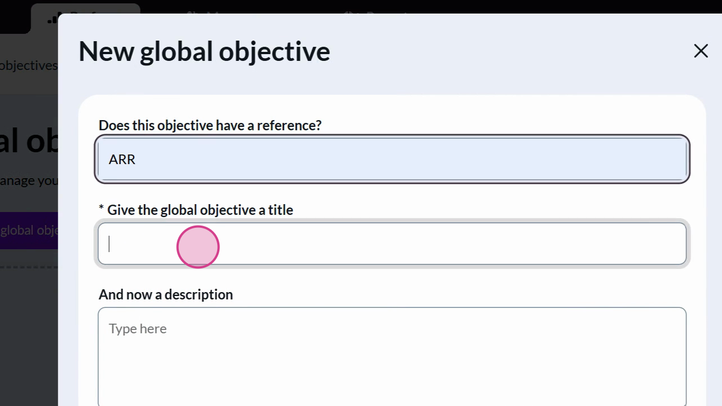Click the dashed divider line behind the dialog
The width and height of the screenshot is (722, 406).
pos(28,267)
